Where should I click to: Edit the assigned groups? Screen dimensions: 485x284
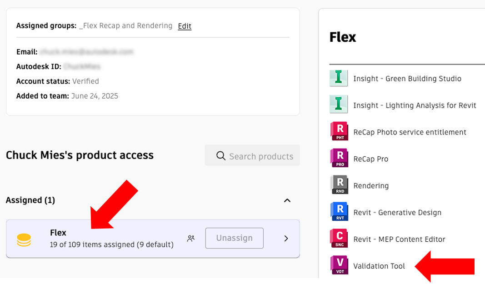click(x=185, y=26)
